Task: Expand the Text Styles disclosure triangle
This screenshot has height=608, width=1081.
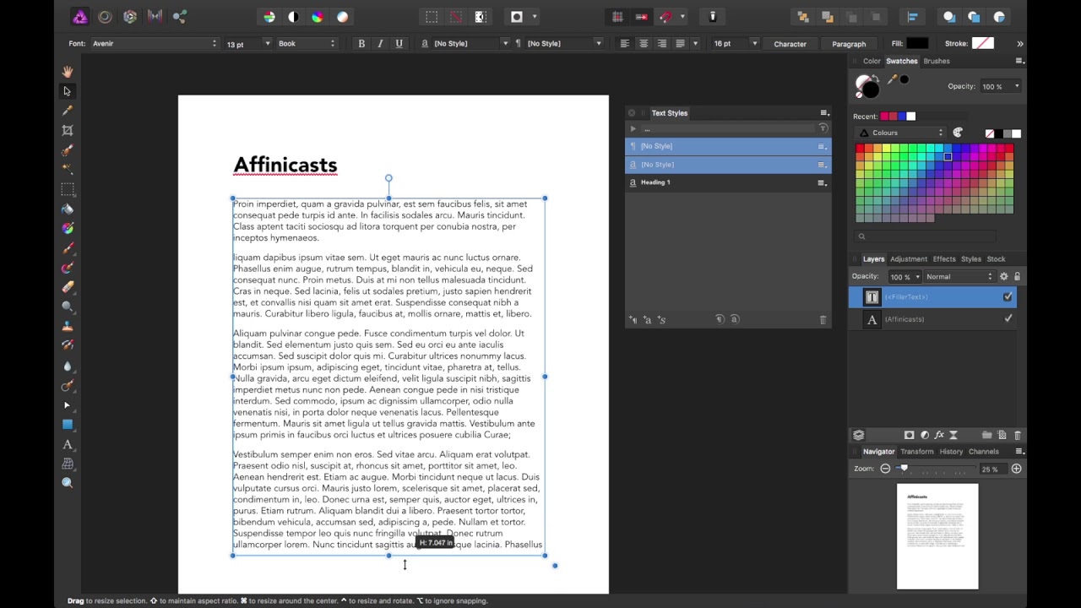Action: coord(633,128)
